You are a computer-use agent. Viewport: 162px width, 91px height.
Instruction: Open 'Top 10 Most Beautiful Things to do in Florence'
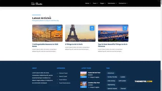(113, 45)
